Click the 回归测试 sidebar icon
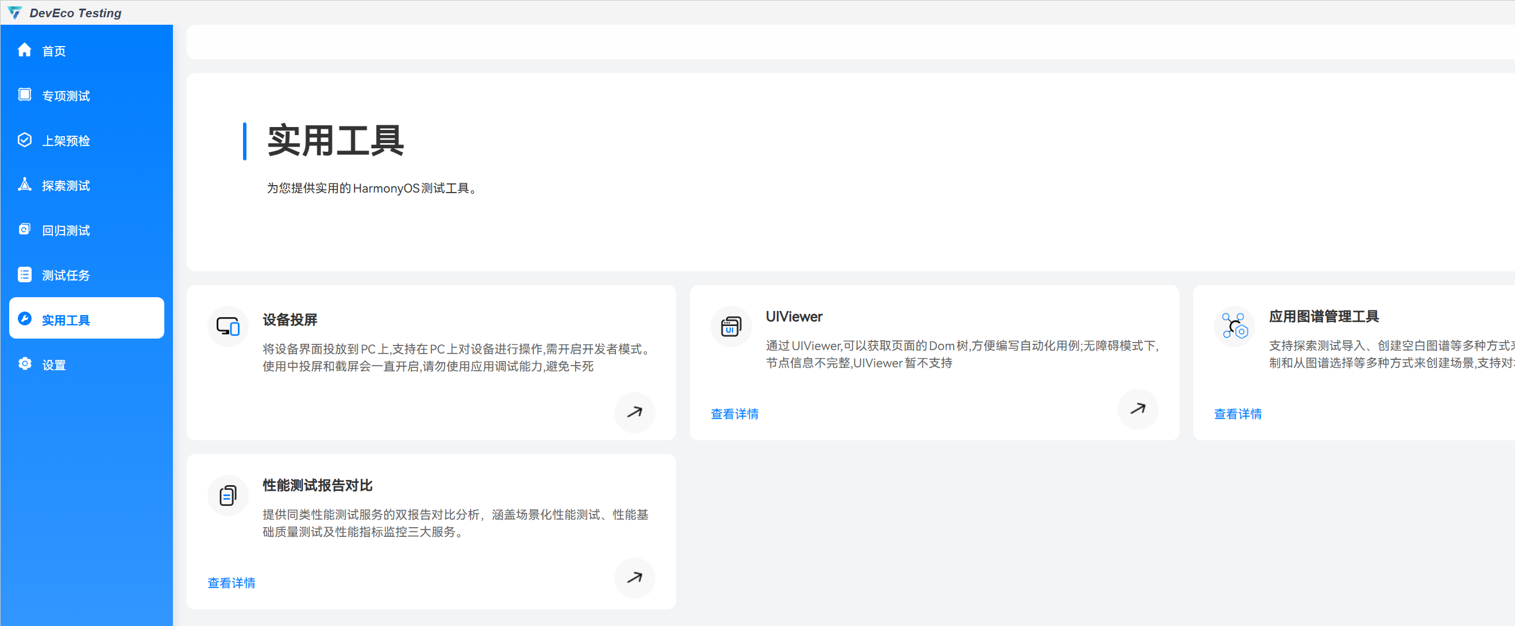The height and width of the screenshot is (626, 1515). 24,230
